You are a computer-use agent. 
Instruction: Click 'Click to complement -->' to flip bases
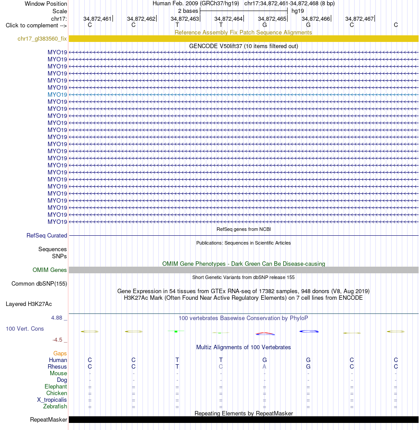click(x=36, y=26)
